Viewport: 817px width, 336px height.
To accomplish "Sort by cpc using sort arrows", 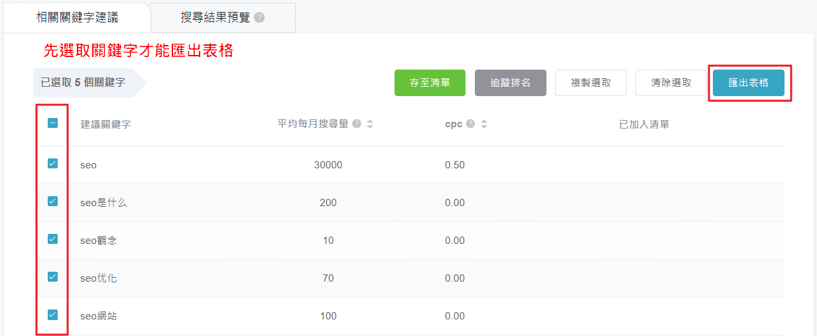I will pos(484,124).
